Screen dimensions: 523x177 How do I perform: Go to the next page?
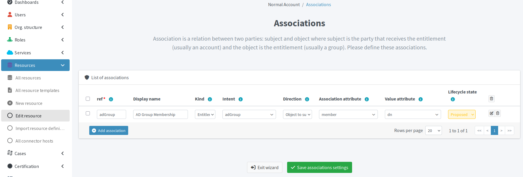coord(501,131)
